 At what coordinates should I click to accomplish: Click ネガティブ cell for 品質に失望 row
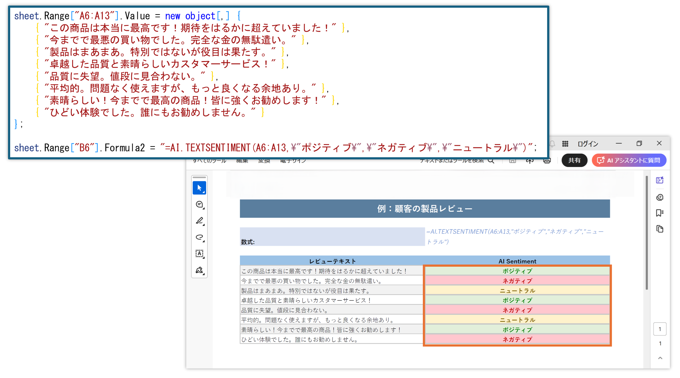[517, 310]
